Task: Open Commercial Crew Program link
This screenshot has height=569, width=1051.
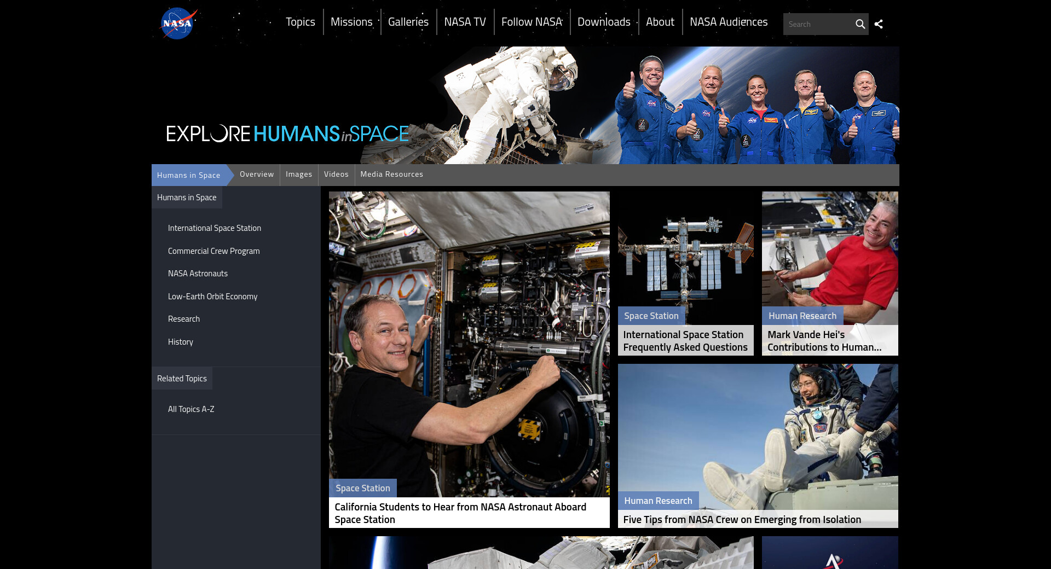Action: [x=214, y=251]
